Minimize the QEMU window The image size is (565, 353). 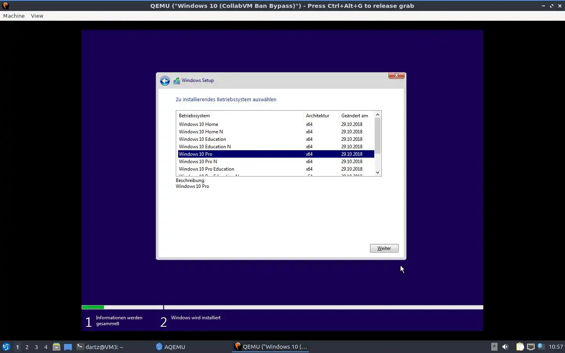[543, 6]
